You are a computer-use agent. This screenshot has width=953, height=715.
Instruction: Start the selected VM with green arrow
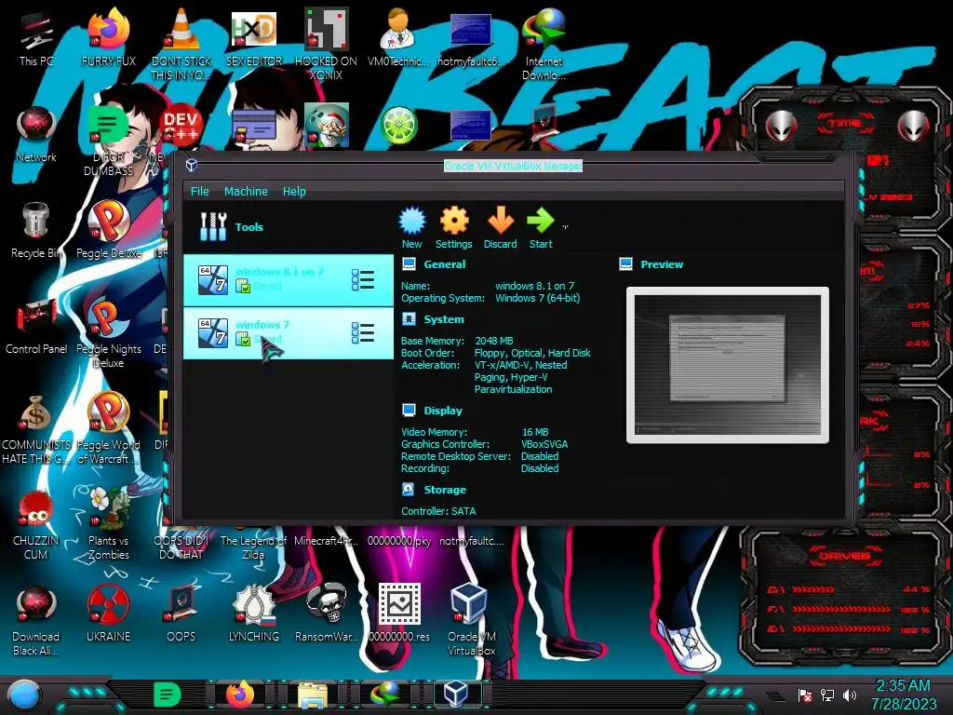(x=541, y=228)
